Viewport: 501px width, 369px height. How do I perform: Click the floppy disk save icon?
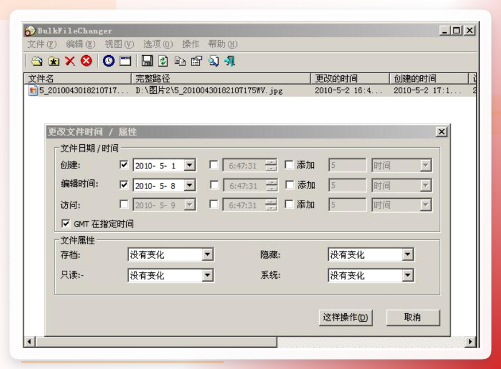pyautogui.click(x=147, y=61)
